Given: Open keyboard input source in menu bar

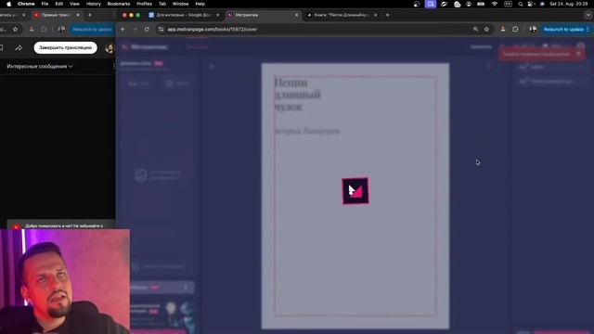Looking at the screenshot, I should coord(508,4).
